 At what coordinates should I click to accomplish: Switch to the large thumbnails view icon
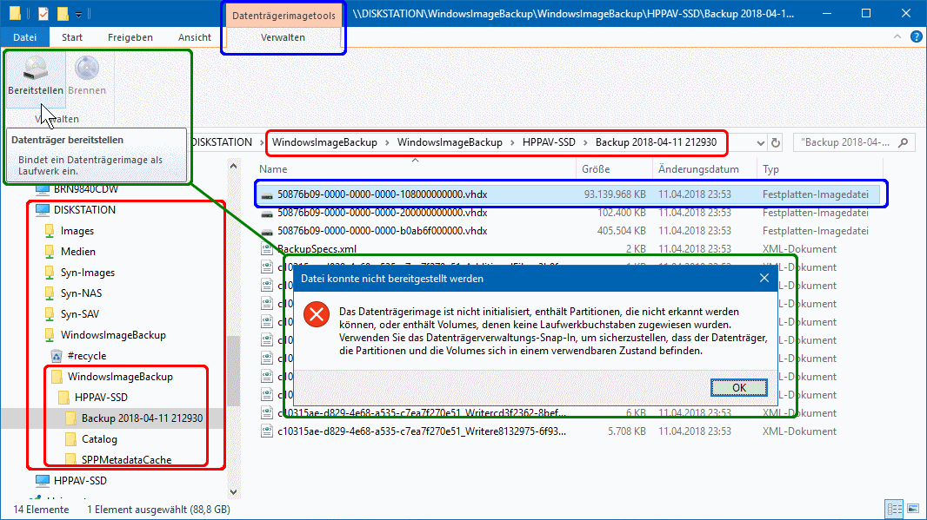[x=912, y=508]
